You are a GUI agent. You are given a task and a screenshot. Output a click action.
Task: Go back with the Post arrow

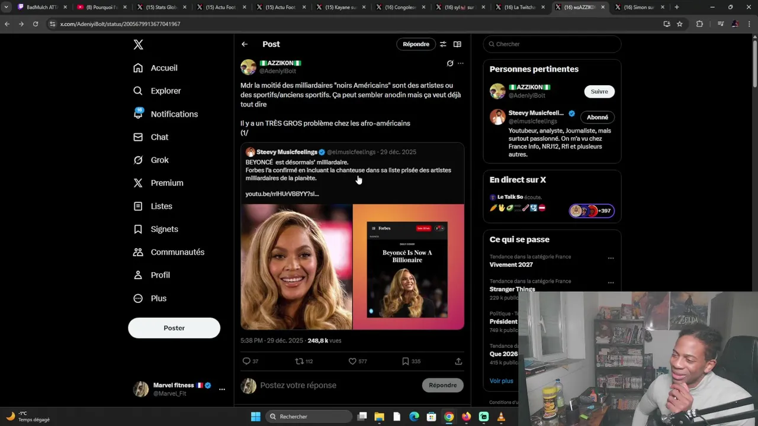click(x=245, y=44)
